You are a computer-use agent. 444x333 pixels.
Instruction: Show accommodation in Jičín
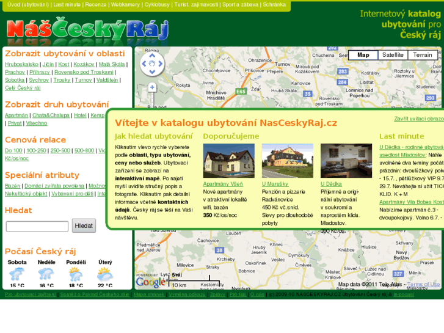[48, 64]
